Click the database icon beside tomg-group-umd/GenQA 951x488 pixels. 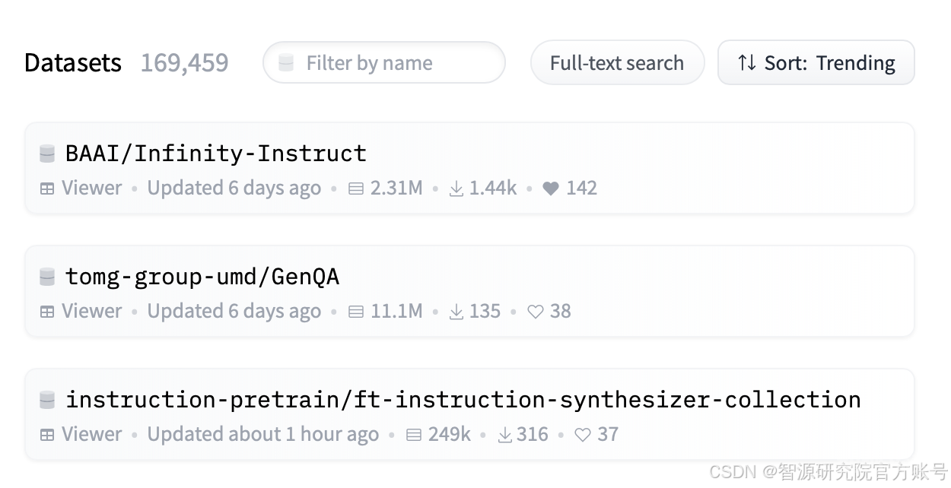(47, 277)
